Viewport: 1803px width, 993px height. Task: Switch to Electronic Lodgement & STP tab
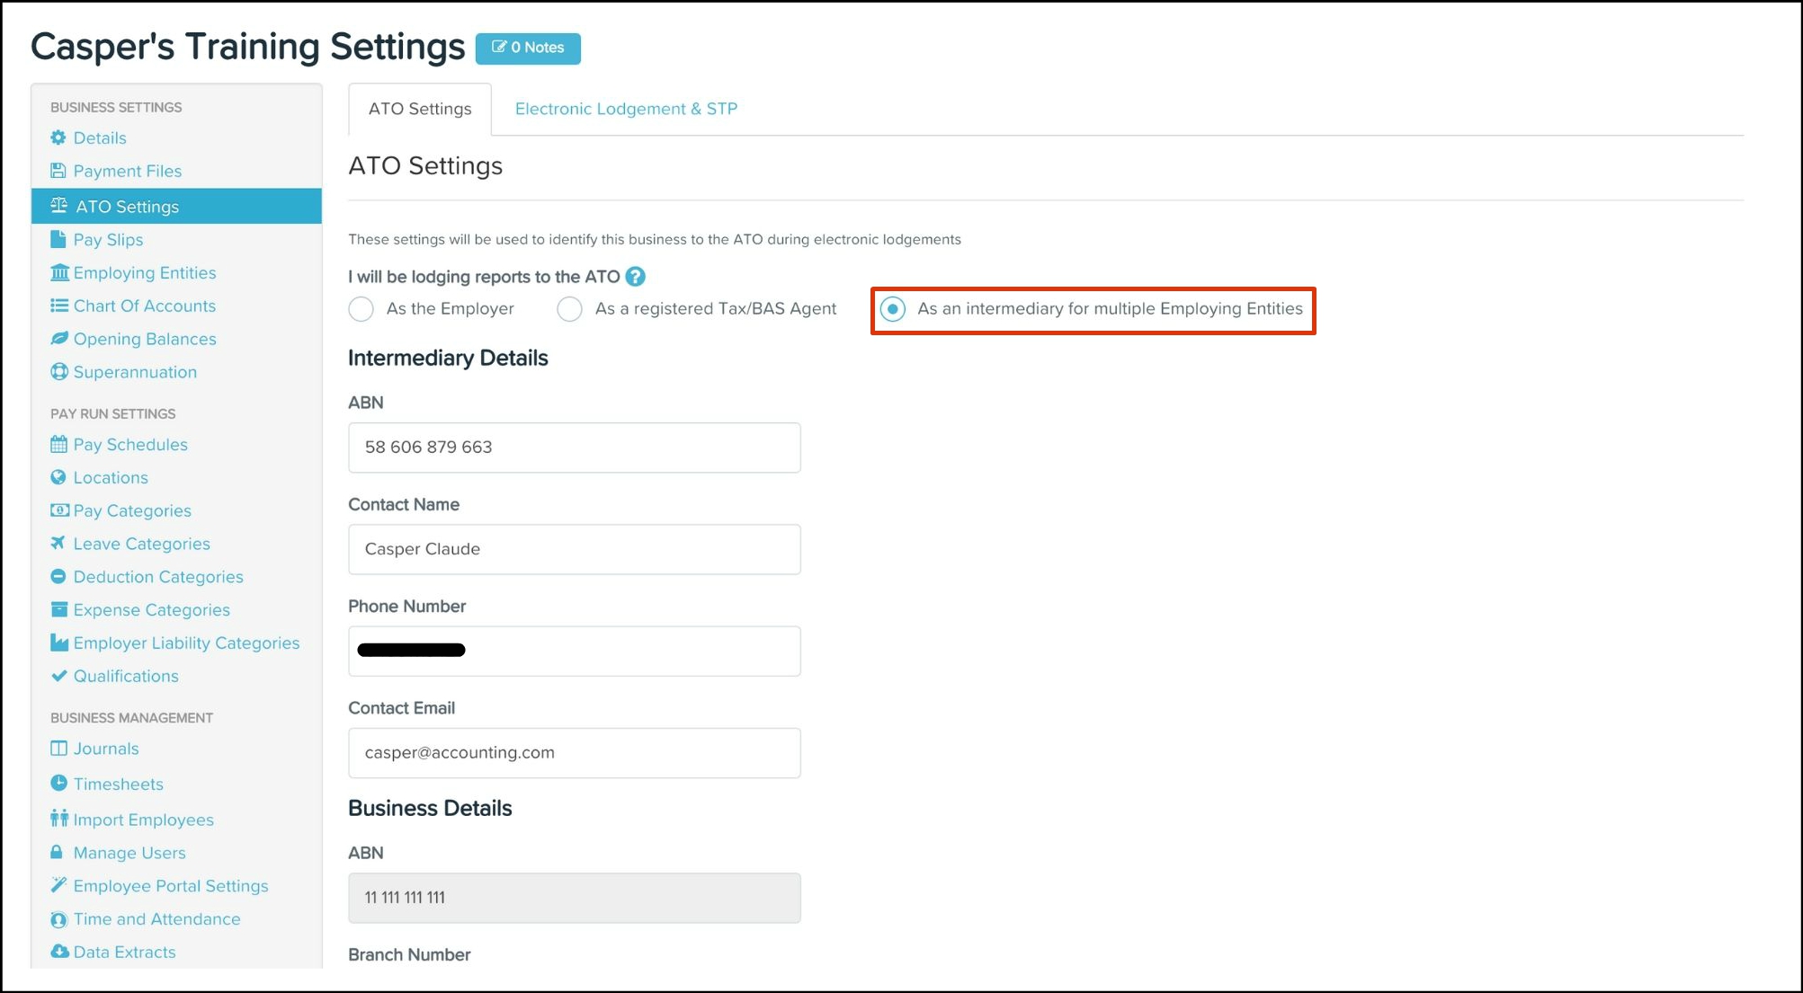coord(626,109)
